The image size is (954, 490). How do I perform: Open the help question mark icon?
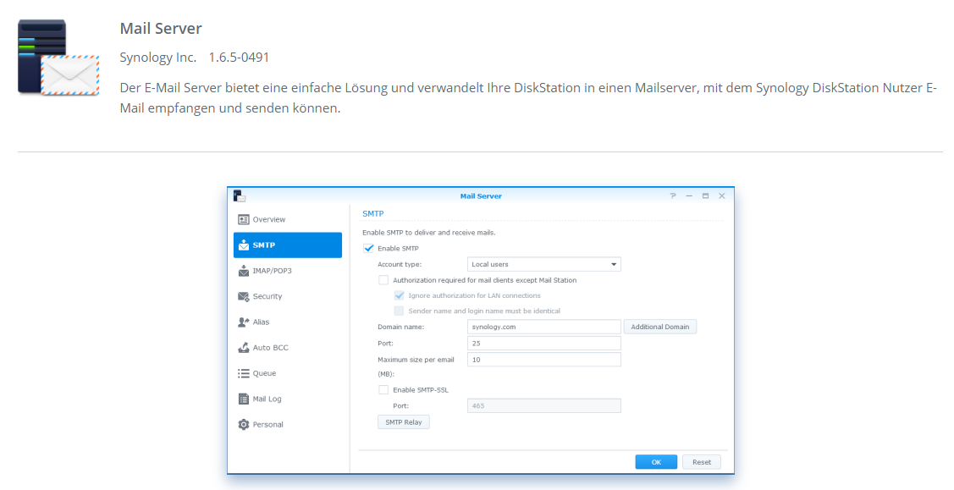[x=673, y=195]
